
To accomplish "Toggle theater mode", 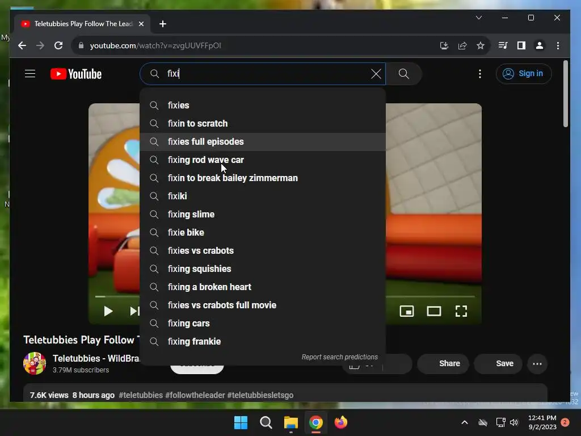I will pyautogui.click(x=434, y=311).
